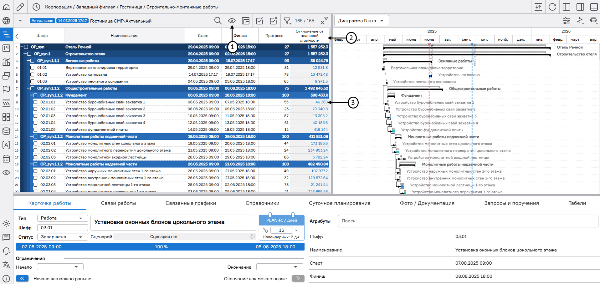Open the home icon in left sidebar

(6, 7)
